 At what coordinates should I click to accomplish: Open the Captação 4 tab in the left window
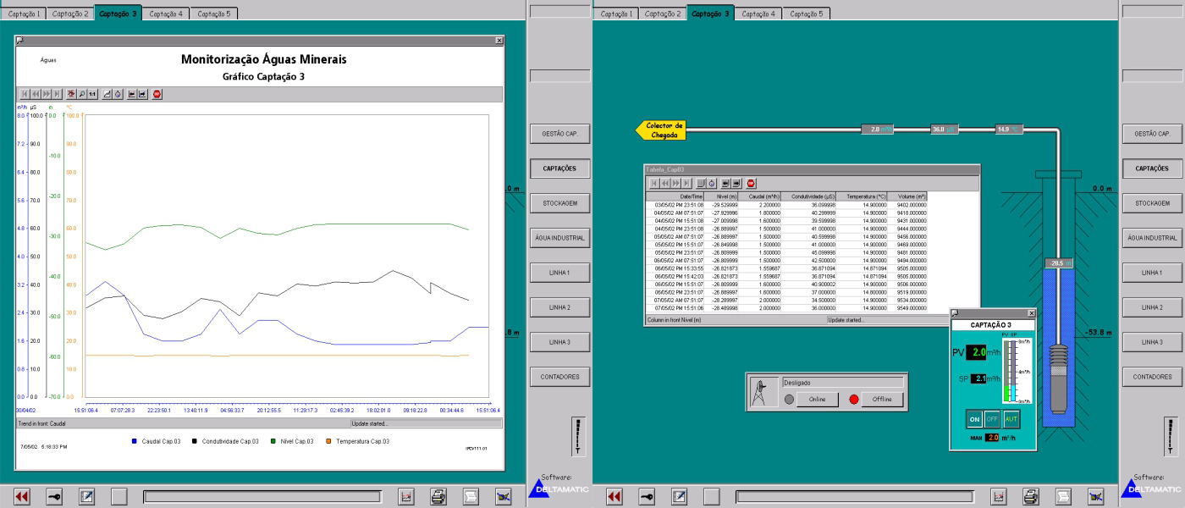click(x=165, y=14)
